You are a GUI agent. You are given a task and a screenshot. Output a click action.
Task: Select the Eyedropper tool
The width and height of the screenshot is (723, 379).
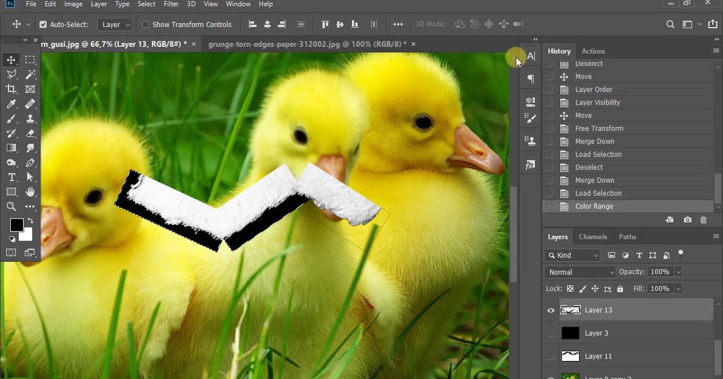[x=11, y=104]
